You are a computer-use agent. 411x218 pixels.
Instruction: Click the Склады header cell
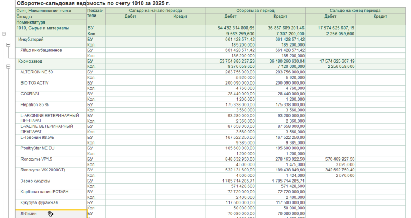coord(51,17)
